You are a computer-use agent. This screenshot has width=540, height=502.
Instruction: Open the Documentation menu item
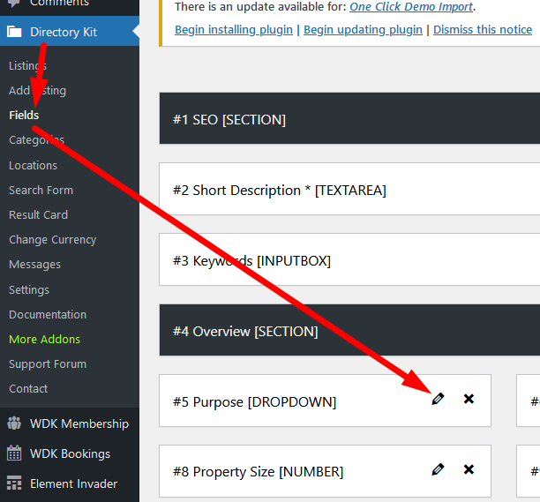[x=48, y=314]
